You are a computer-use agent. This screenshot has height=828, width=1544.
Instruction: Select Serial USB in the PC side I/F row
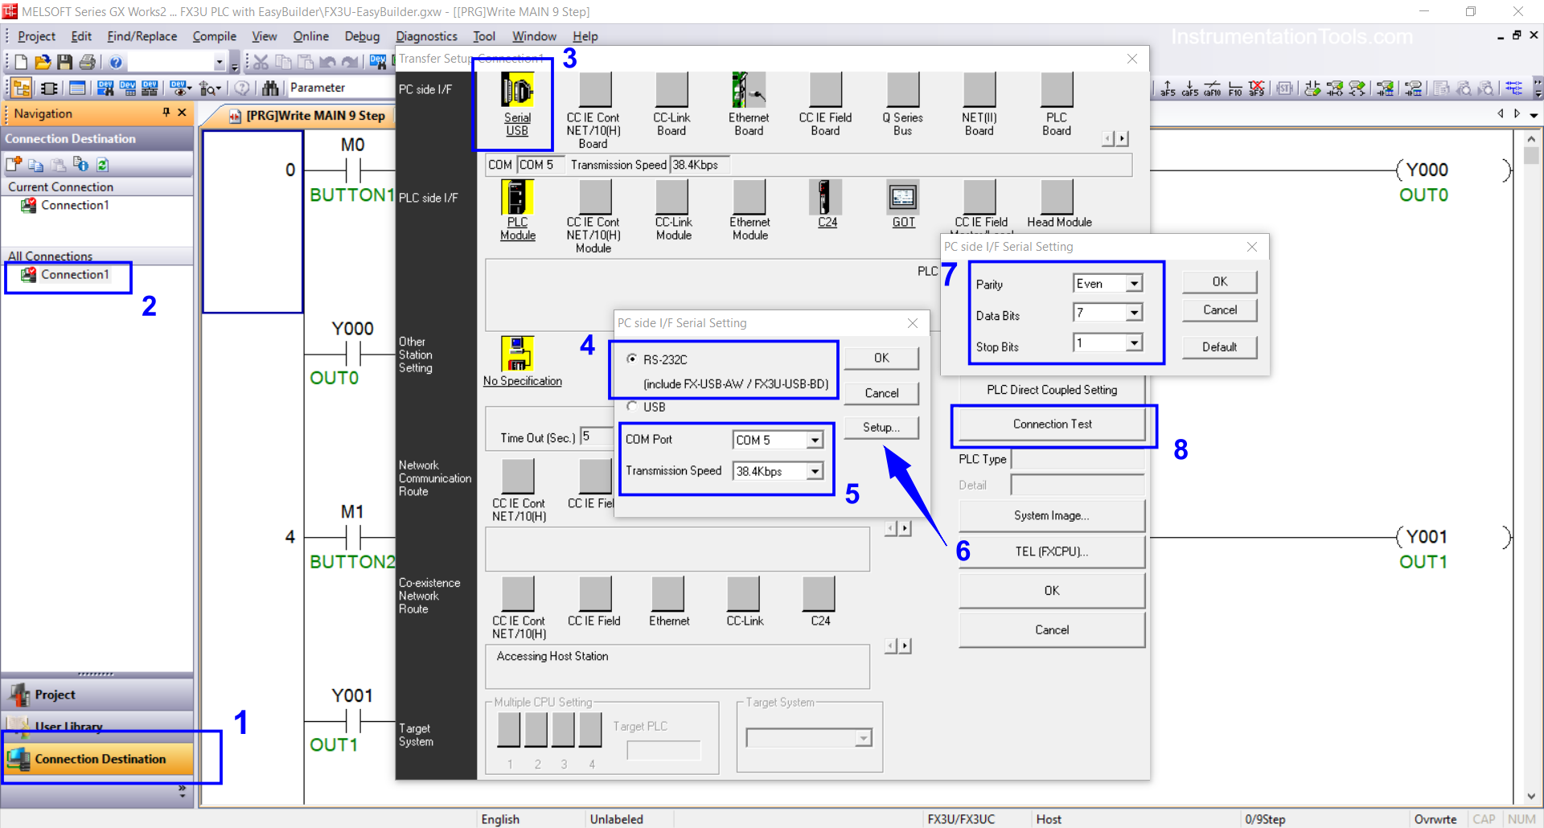point(517,105)
